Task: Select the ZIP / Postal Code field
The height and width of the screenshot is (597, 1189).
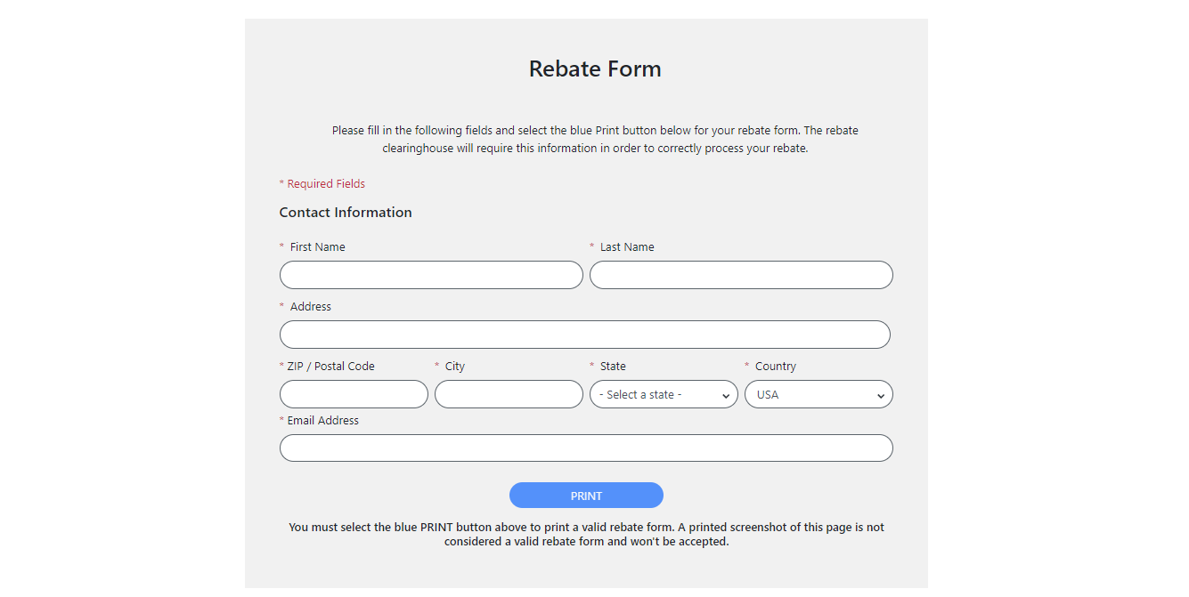Action: [x=354, y=394]
